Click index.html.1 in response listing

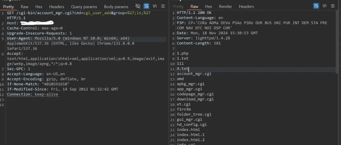tap(190, 135)
